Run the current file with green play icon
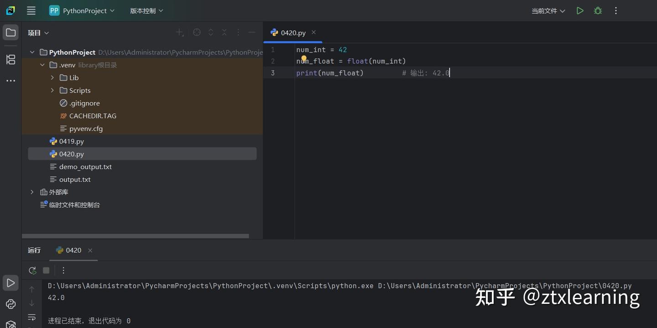657x328 pixels. click(x=580, y=11)
